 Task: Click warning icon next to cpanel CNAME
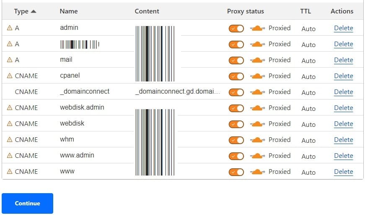tap(10, 76)
